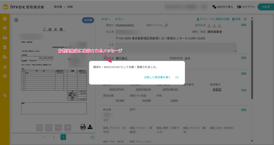Click the detail panel vertical scrollbar
The height and width of the screenshot is (145, 274).
point(252,59)
